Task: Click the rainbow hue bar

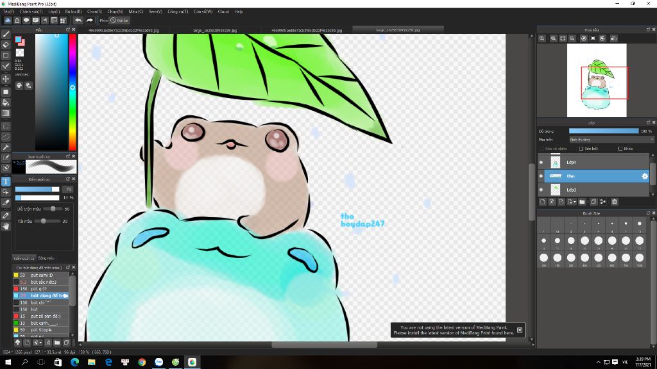Action: click(x=73, y=92)
